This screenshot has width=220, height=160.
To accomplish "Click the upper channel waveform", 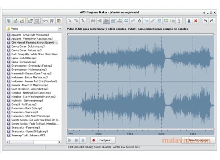I will [x=140, y=58].
